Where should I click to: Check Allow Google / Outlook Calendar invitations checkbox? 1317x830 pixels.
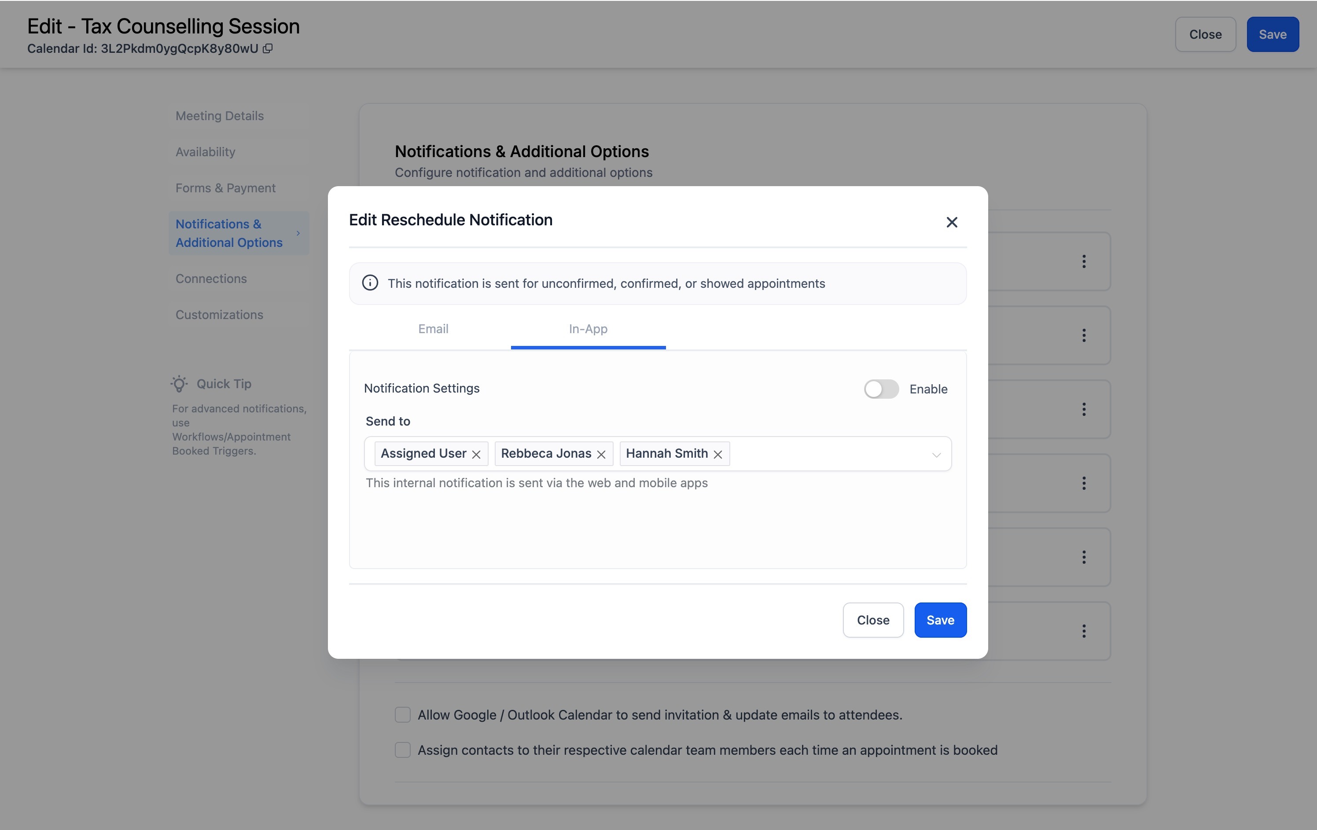tap(402, 715)
